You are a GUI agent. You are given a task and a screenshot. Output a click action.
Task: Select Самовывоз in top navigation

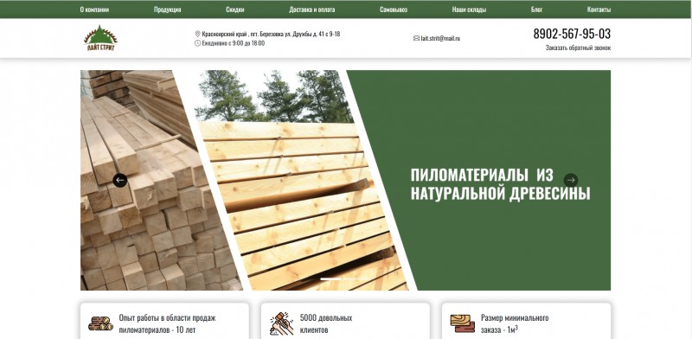[x=394, y=10]
